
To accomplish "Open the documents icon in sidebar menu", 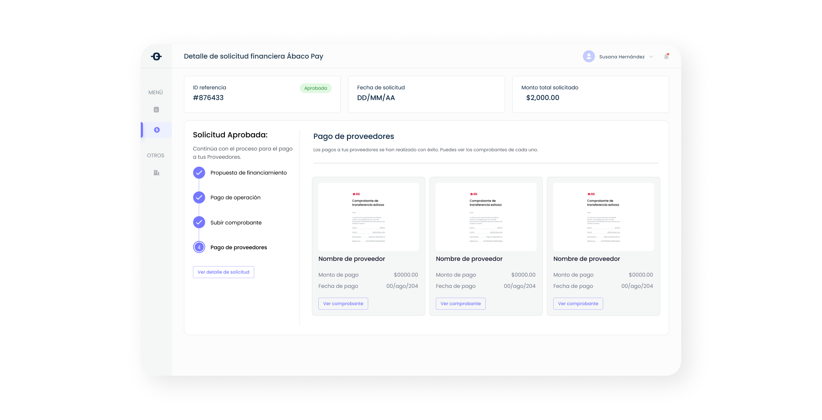I will tap(157, 110).
